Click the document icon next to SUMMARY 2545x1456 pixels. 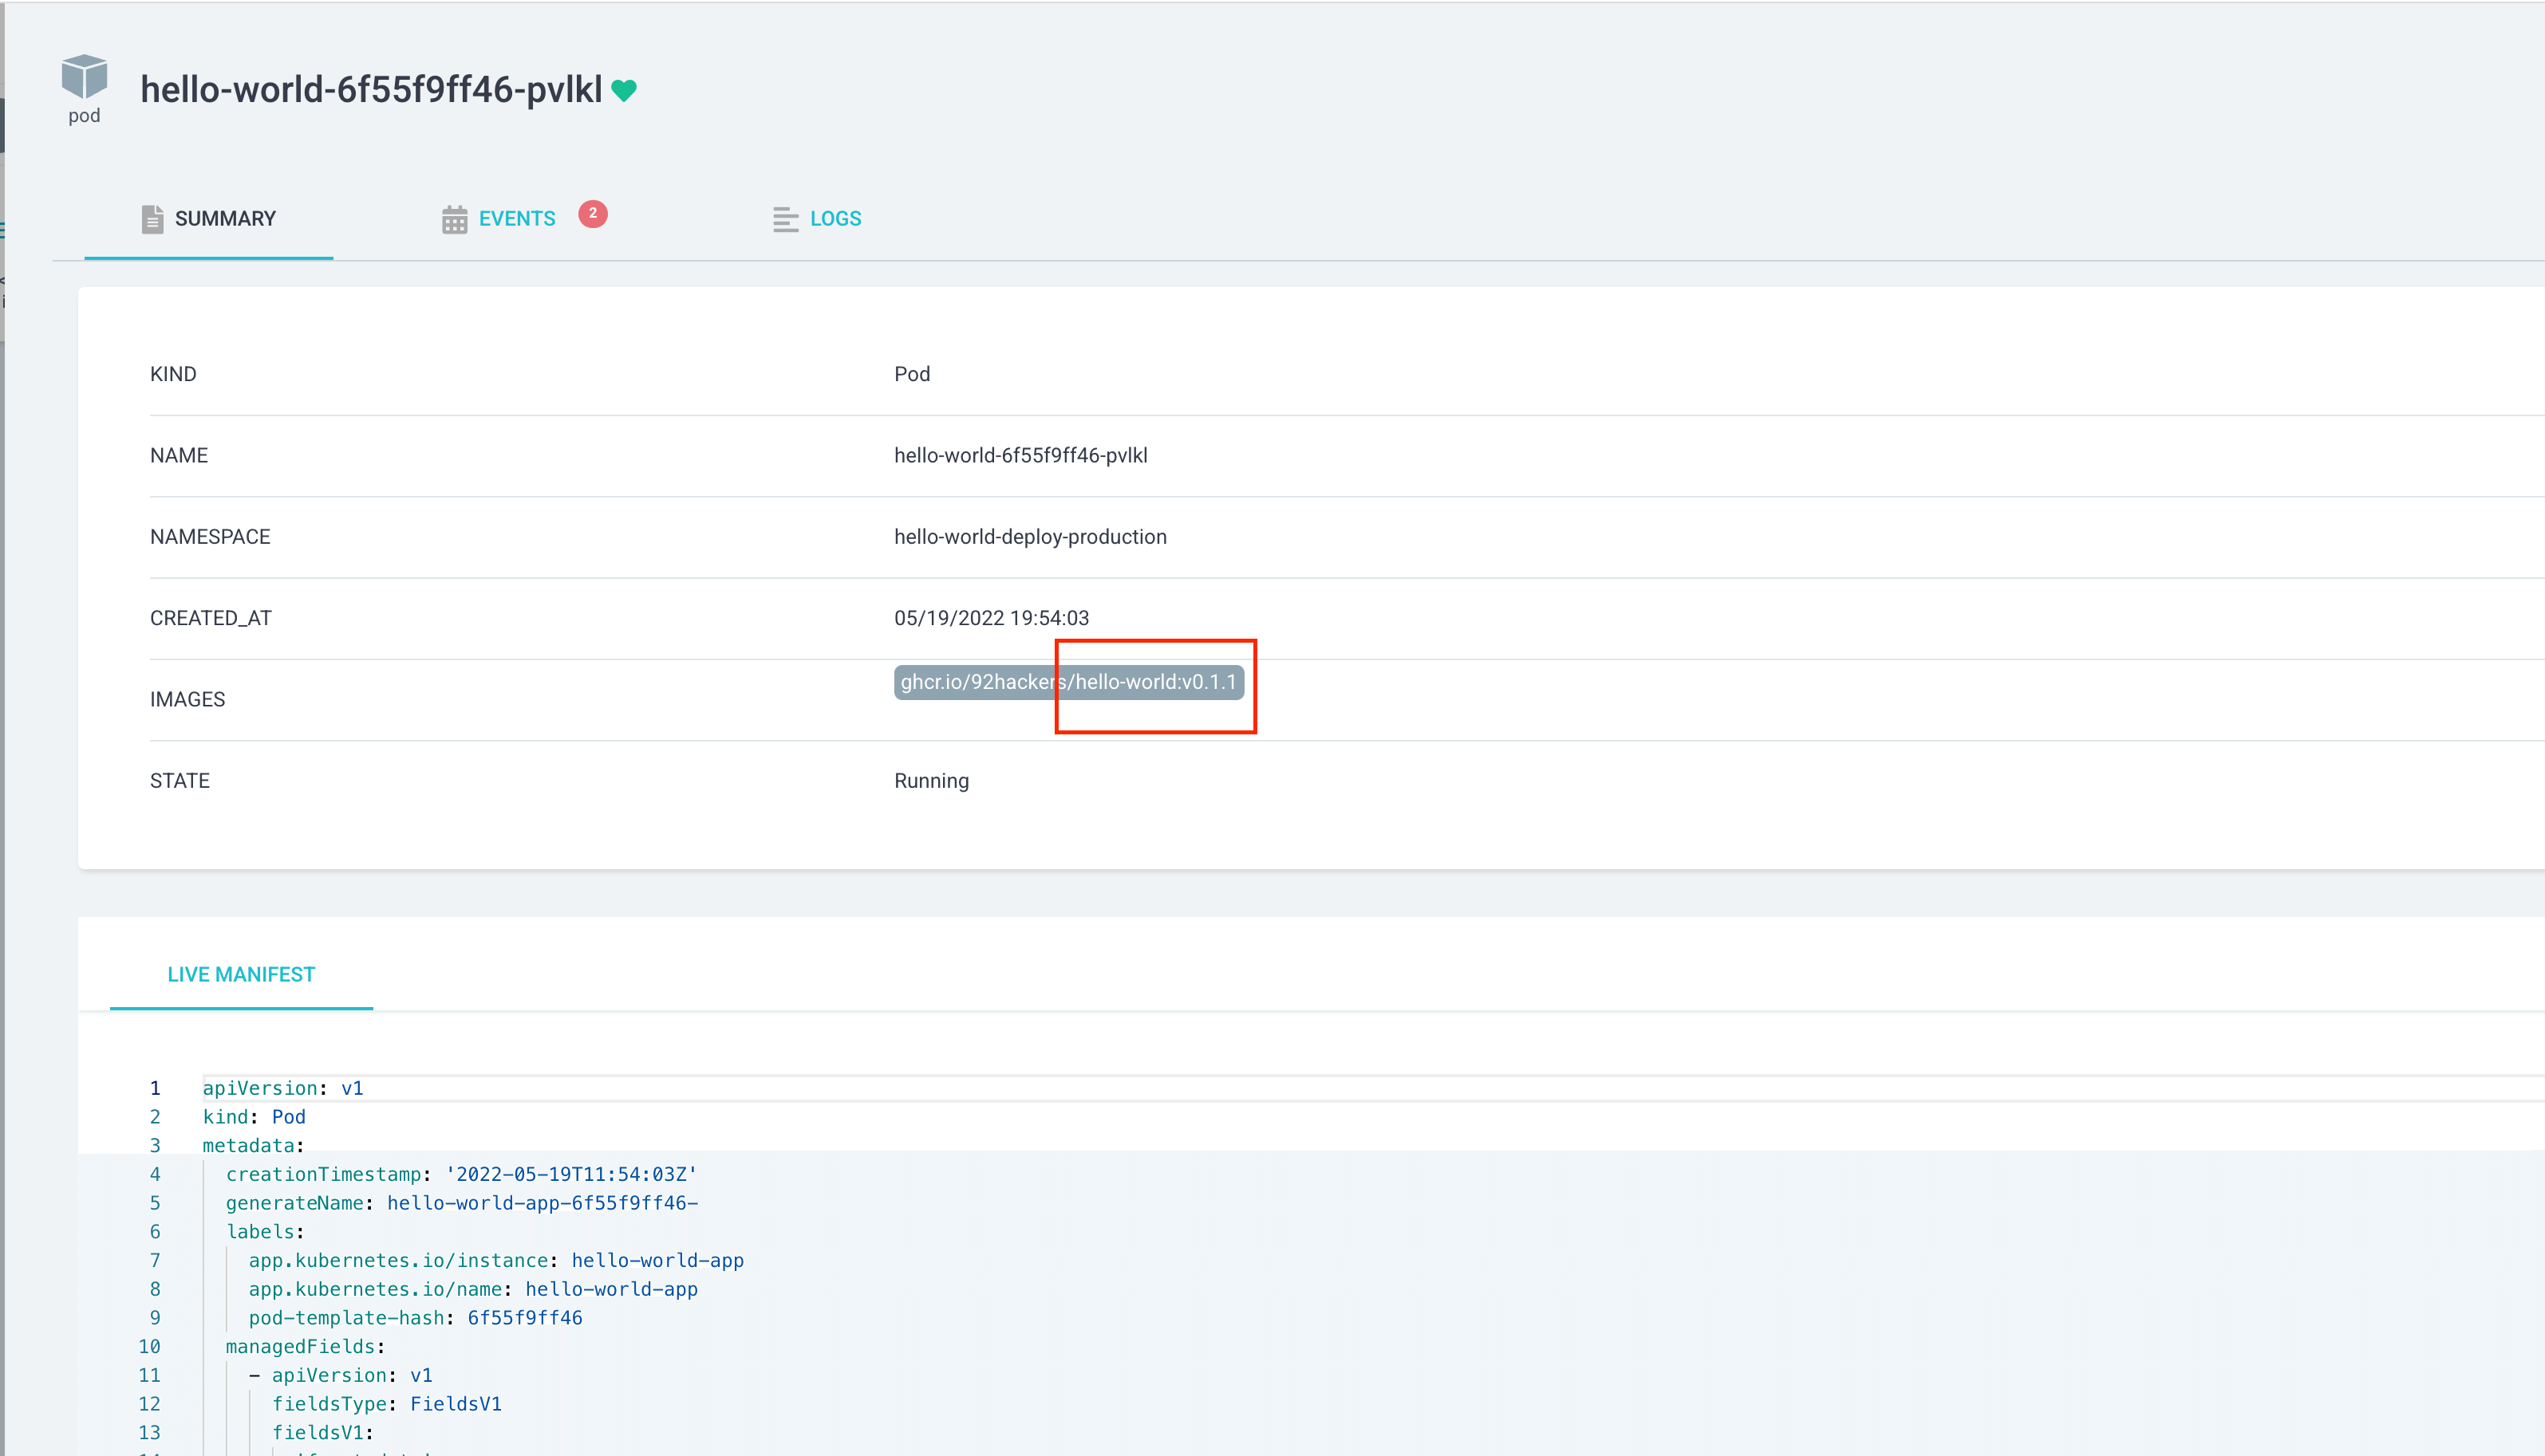(x=150, y=218)
